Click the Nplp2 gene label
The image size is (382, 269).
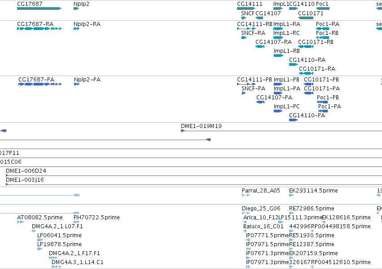81,4
